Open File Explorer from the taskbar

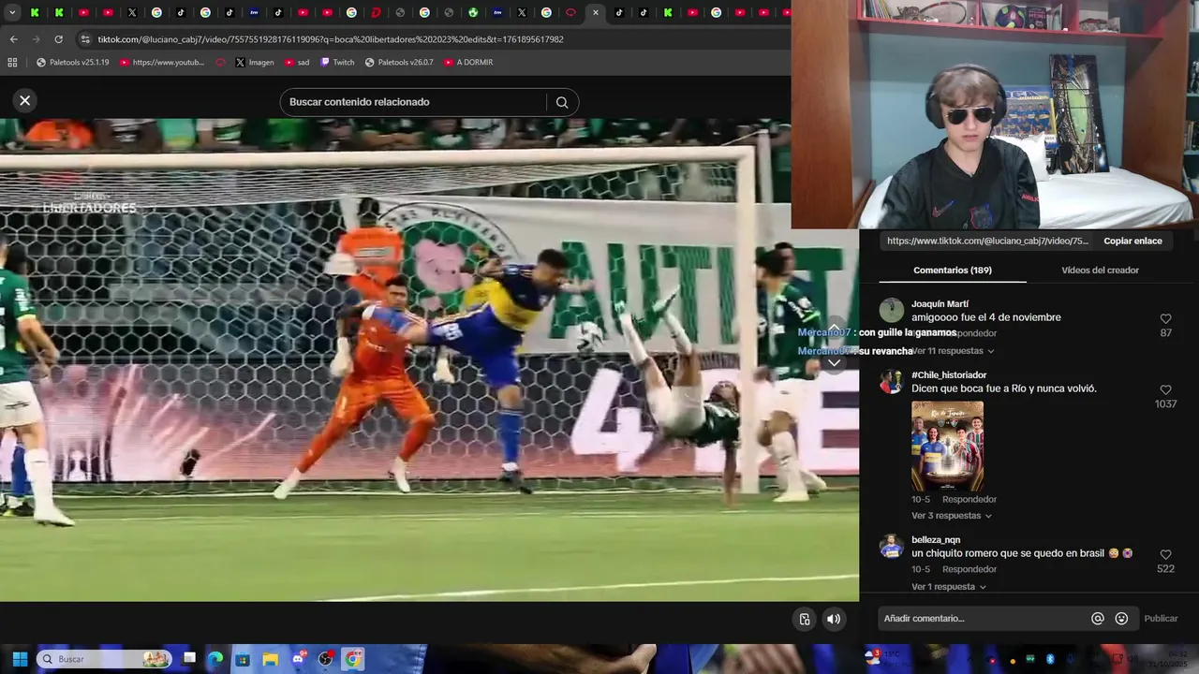tap(270, 659)
